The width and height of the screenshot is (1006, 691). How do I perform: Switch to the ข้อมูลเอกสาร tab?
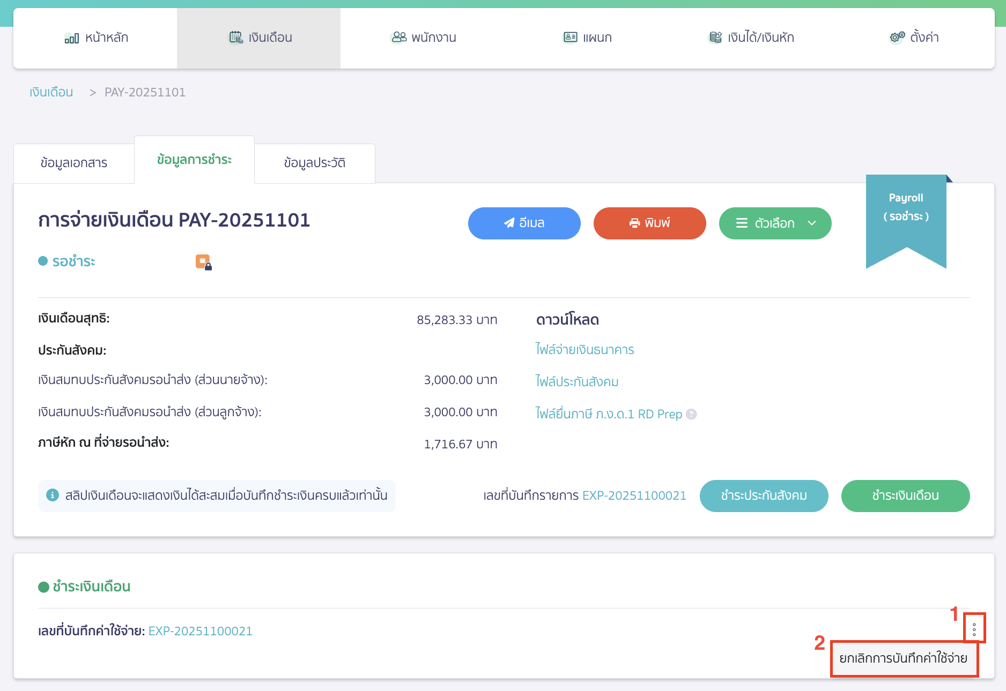73,162
